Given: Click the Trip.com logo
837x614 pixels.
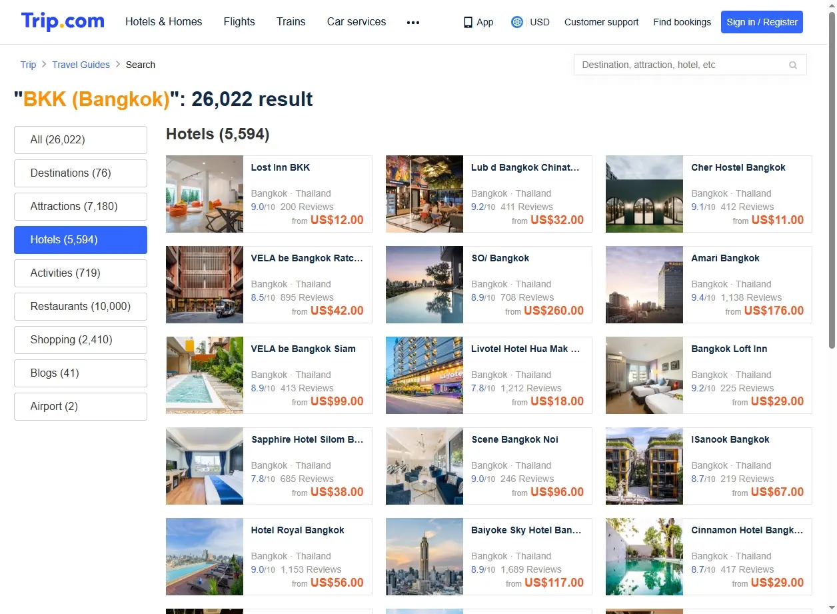Looking at the screenshot, I should [x=63, y=21].
